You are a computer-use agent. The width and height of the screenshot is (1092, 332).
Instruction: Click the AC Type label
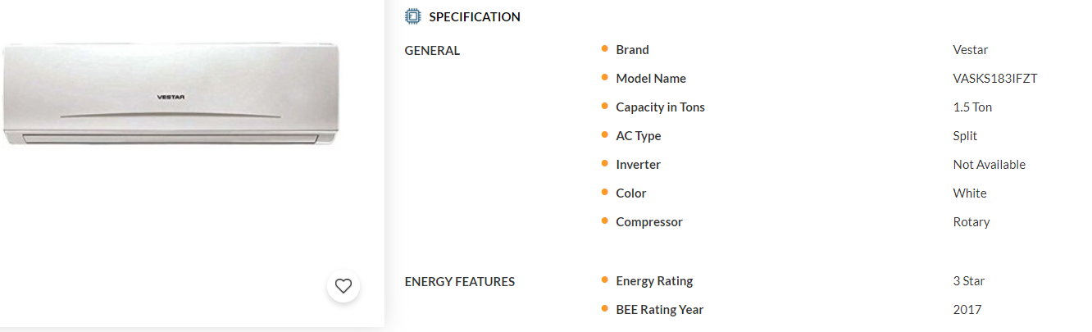tap(638, 136)
